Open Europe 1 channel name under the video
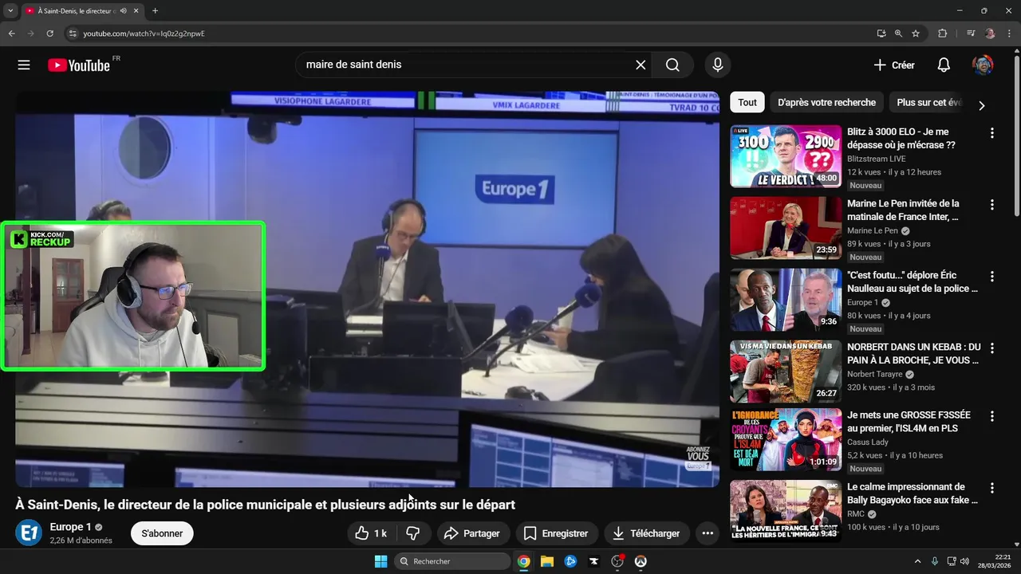1021x574 pixels. 70,527
